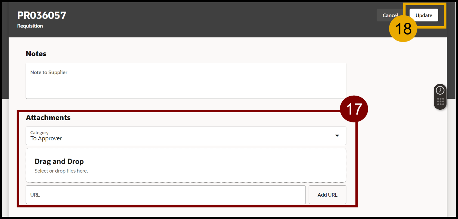458x219 pixels.
Task: Click the Requisition subtitle text
Action: [x=30, y=26]
